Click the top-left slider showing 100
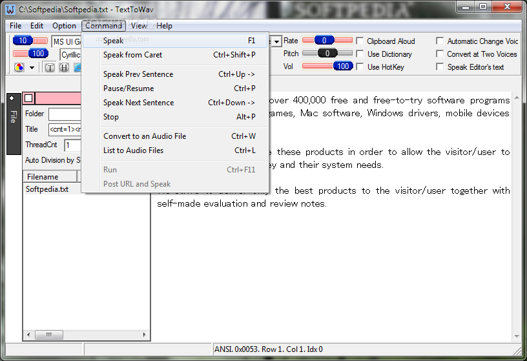Screen dimensions: 527x361 pyautogui.click(x=38, y=54)
